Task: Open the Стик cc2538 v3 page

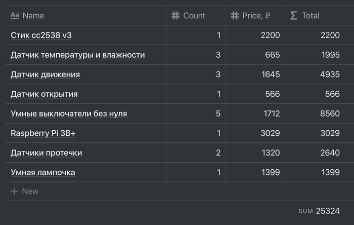Action: 45,35
